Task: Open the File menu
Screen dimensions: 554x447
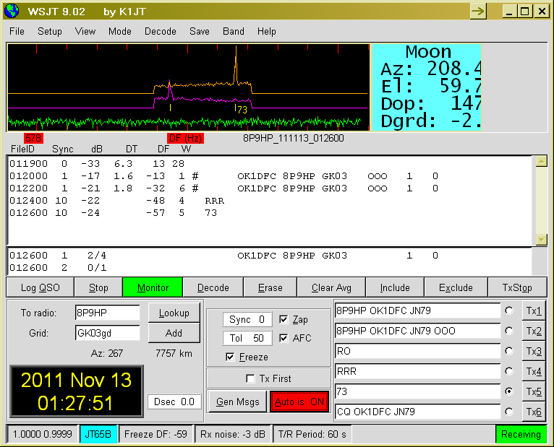Action: [x=17, y=31]
